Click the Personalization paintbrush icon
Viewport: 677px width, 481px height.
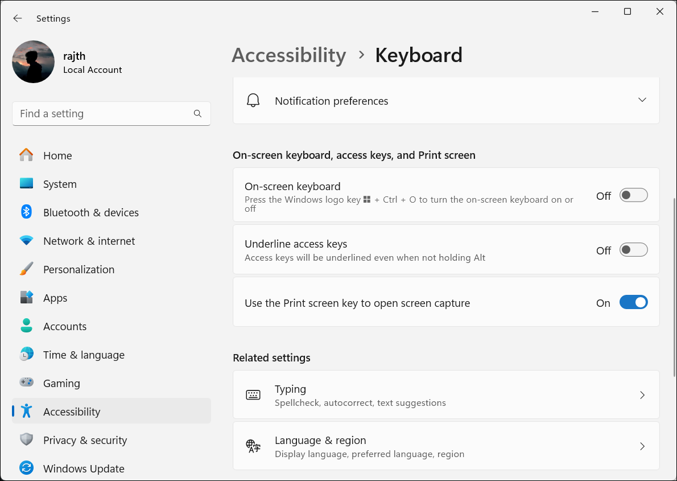[26, 269]
